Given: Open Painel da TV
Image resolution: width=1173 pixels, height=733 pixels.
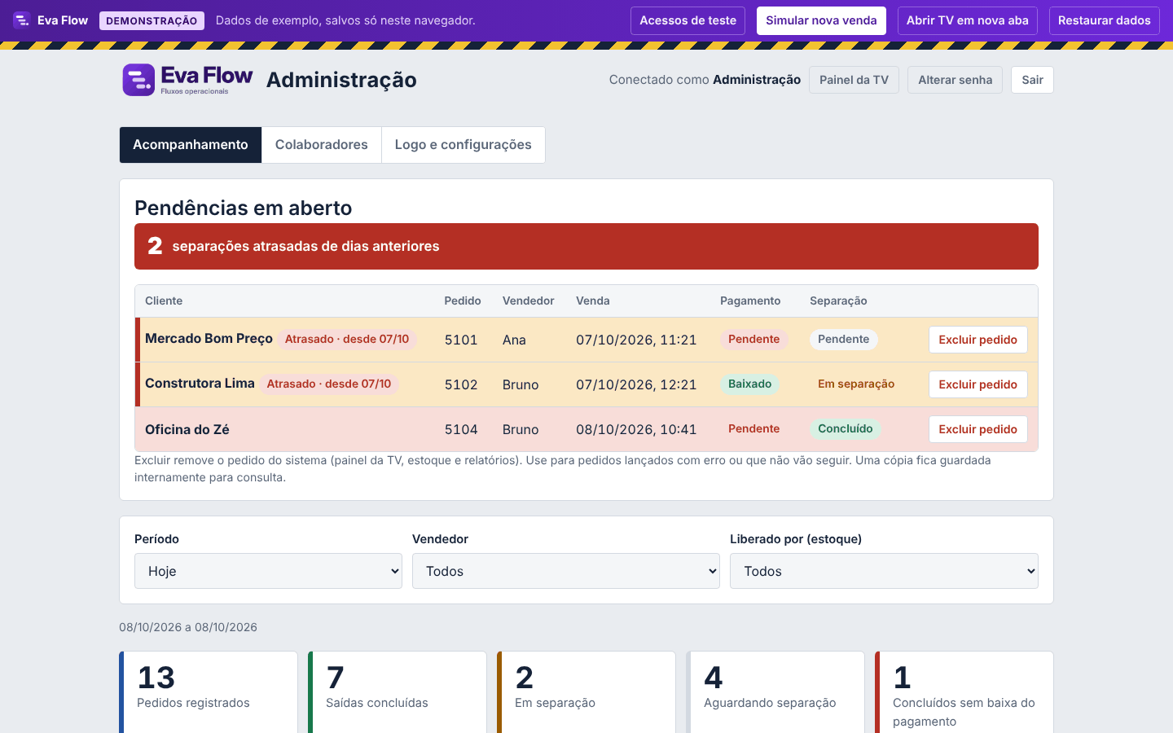Looking at the screenshot, I should 854,80.
